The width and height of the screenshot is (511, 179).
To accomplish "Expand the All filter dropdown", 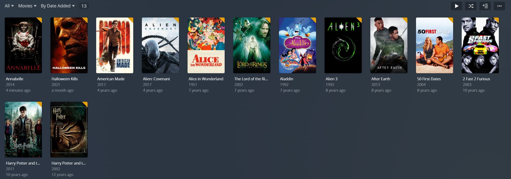I will click(x=9, y=6).
